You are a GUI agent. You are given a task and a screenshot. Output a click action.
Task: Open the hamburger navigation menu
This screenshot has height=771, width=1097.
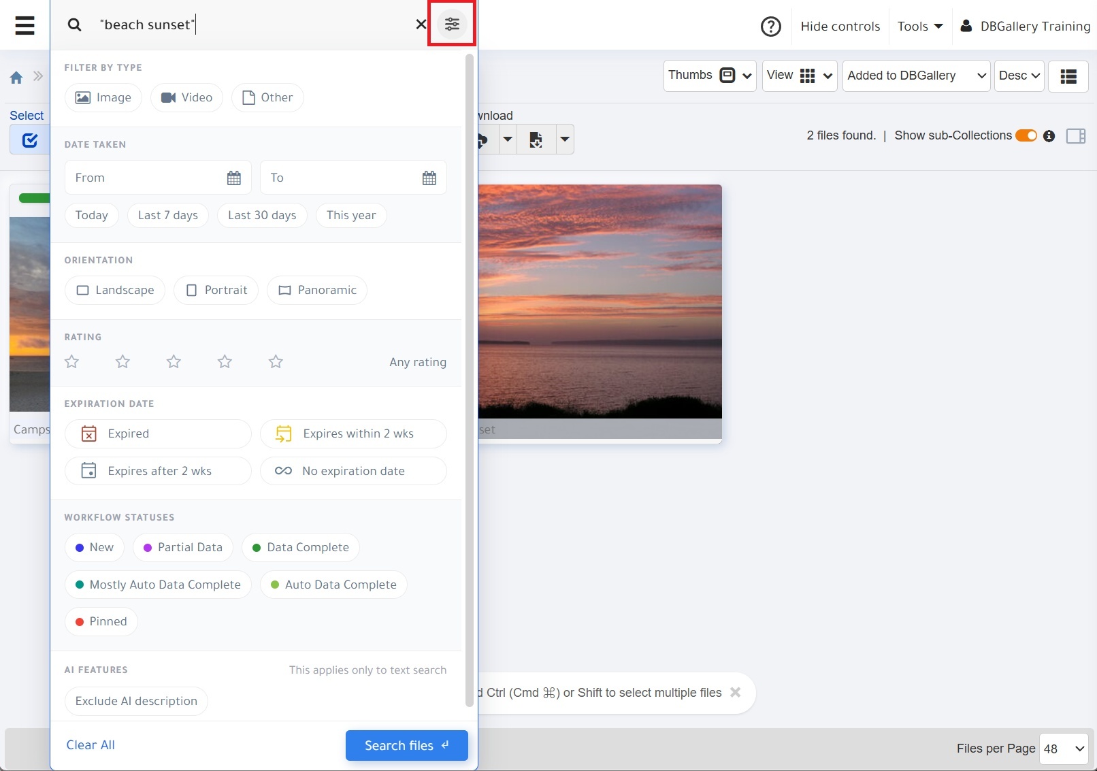point(24,25)
